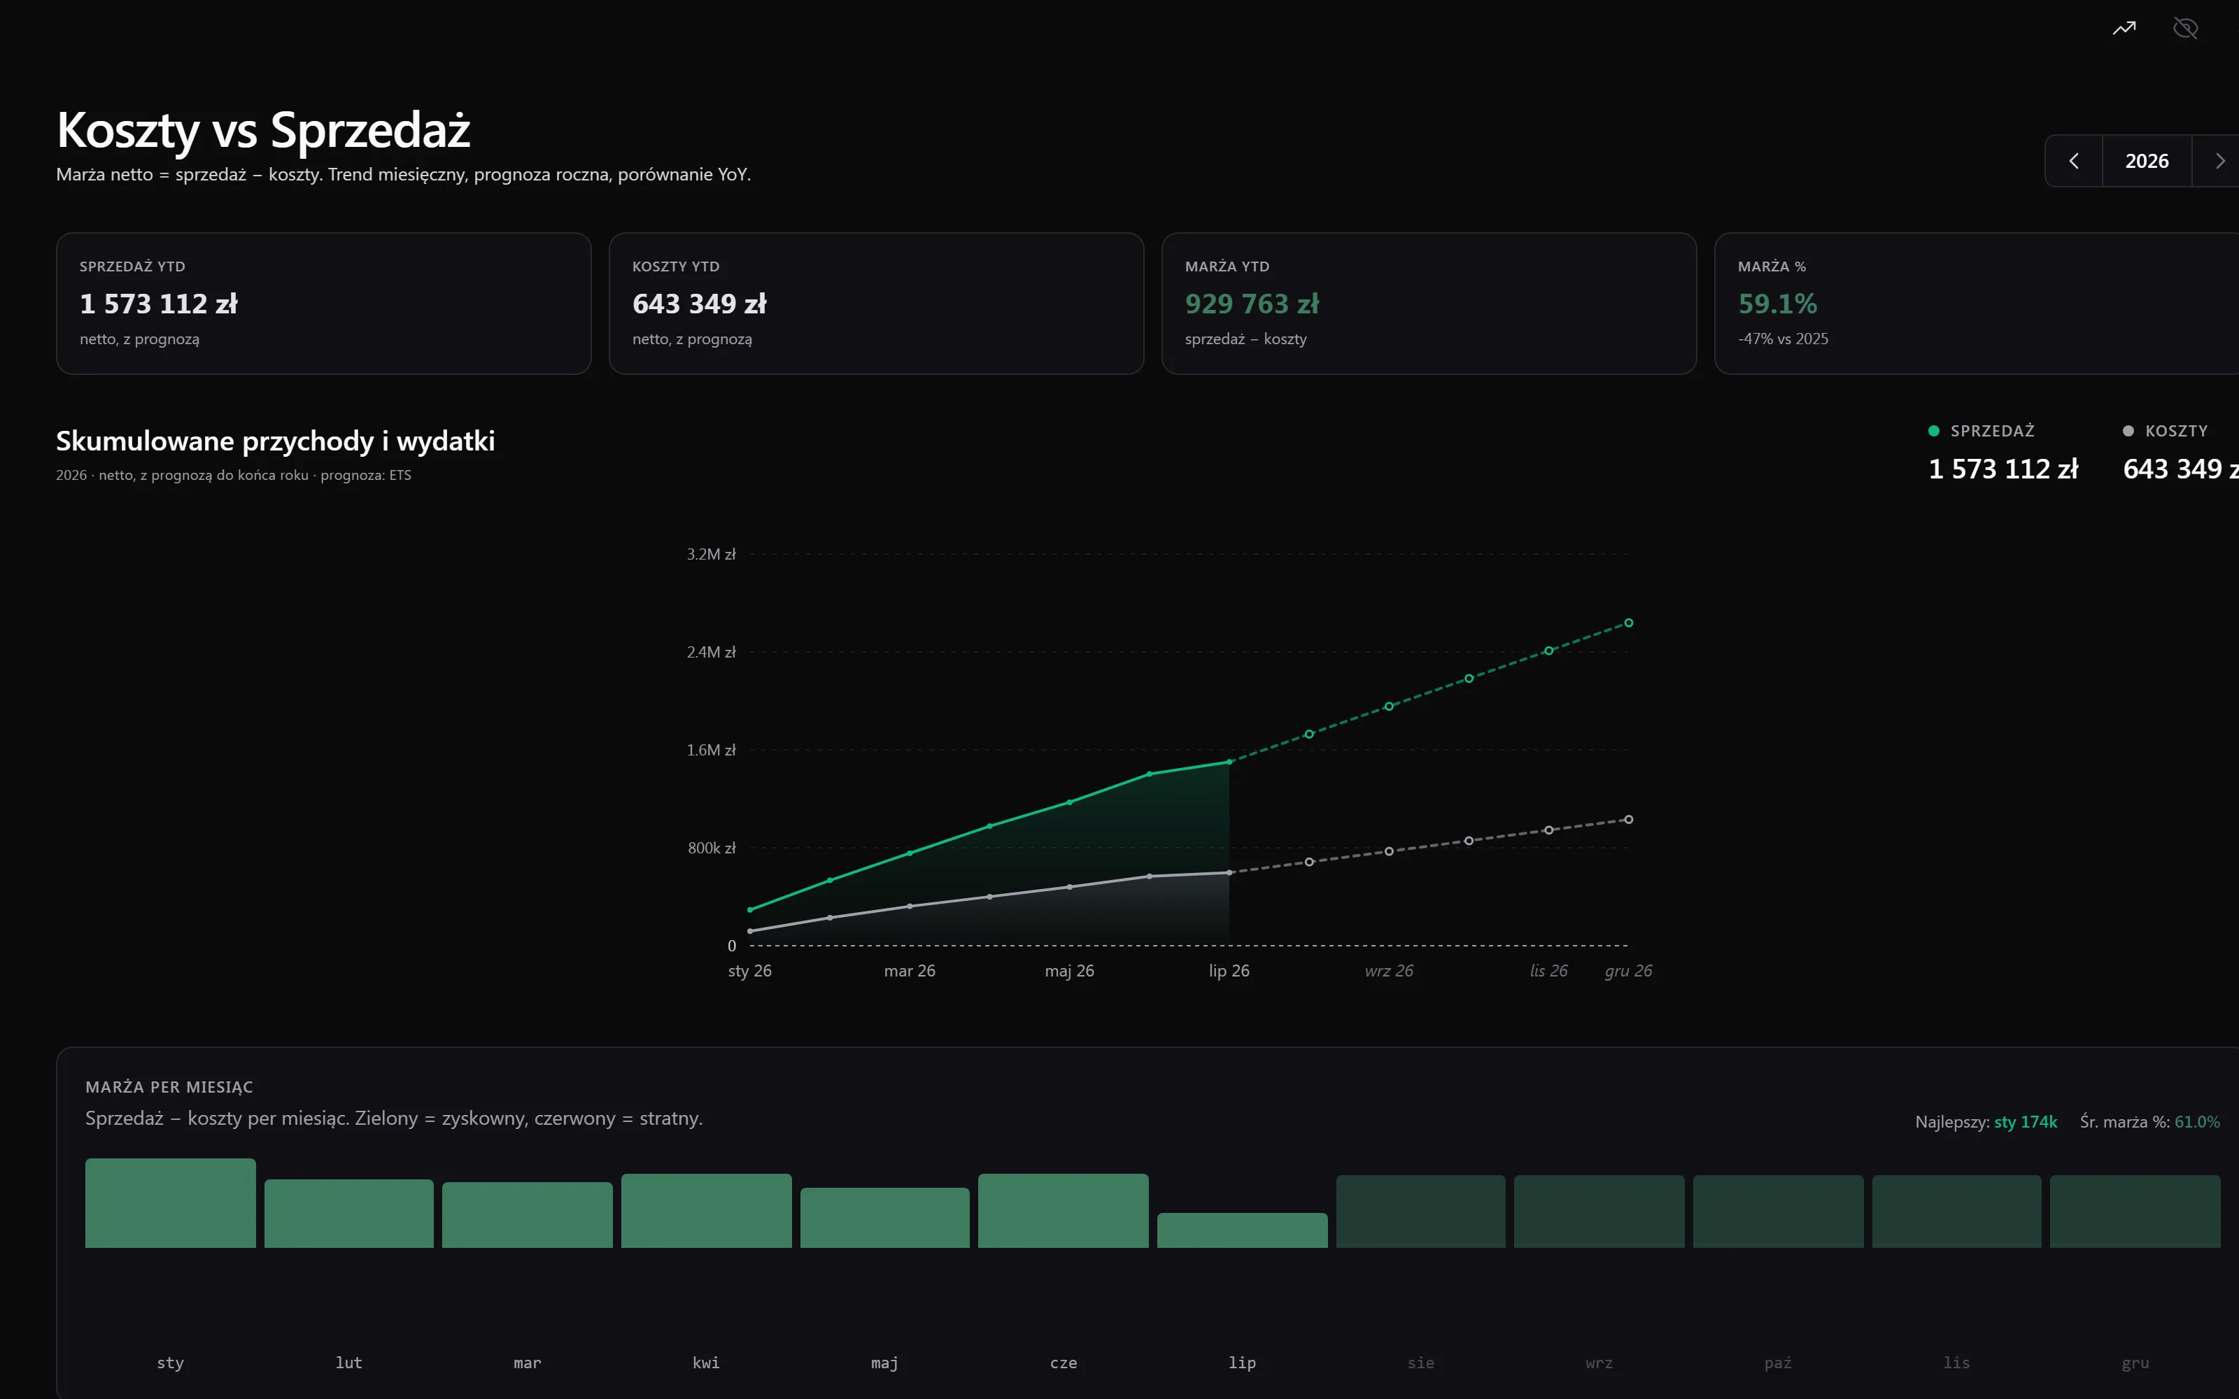
Task: Go to the next year with right chevron
Action: [2219, 161]
